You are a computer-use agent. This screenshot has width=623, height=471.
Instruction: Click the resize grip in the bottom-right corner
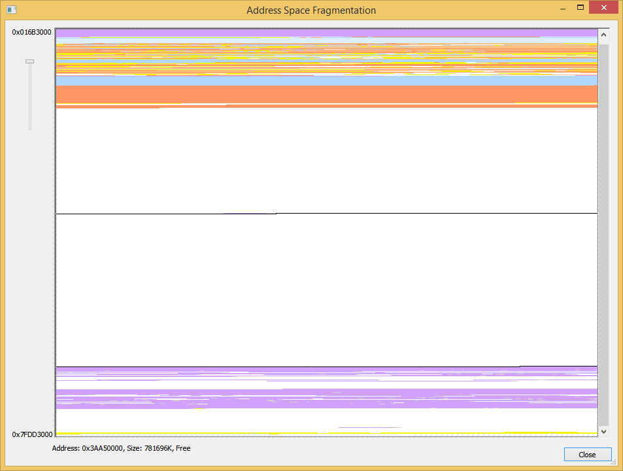[613, 463]
